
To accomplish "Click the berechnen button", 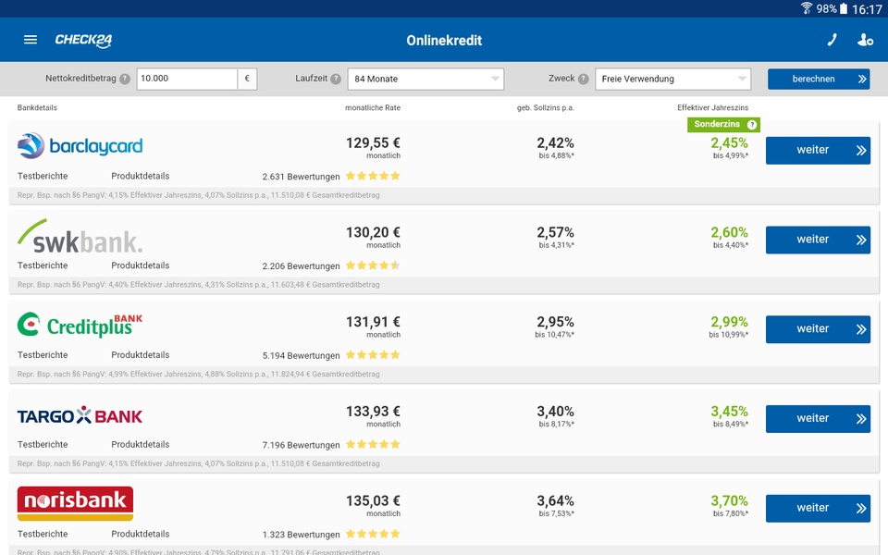I will (x=819, y=80).
